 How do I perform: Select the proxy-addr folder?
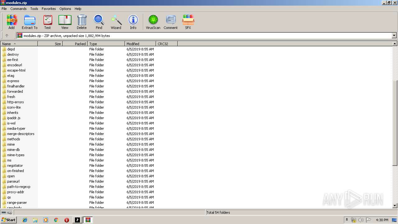coord(16,192)
